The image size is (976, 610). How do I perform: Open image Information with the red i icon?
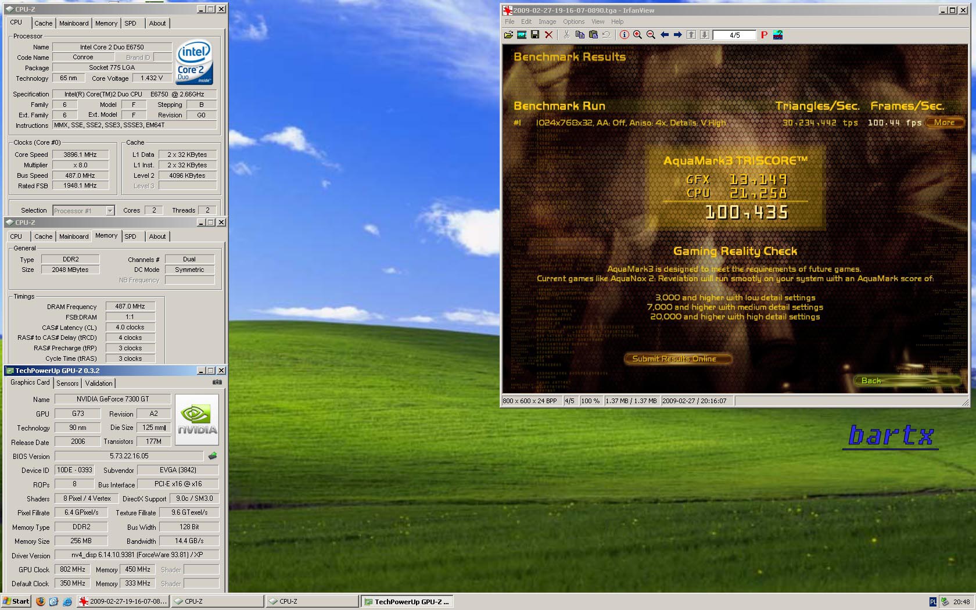tap(625, 35)
